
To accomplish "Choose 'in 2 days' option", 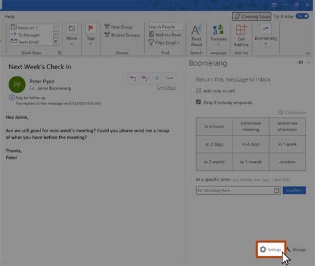I will point(214,144).
